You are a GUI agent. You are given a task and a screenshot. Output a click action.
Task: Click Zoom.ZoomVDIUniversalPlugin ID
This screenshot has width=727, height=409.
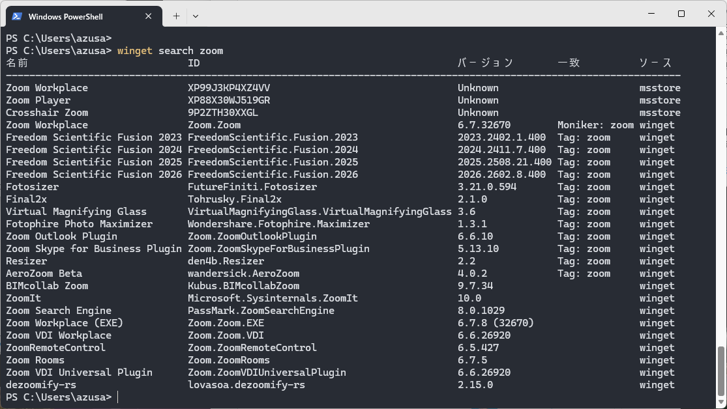click(x=267, y=373)
